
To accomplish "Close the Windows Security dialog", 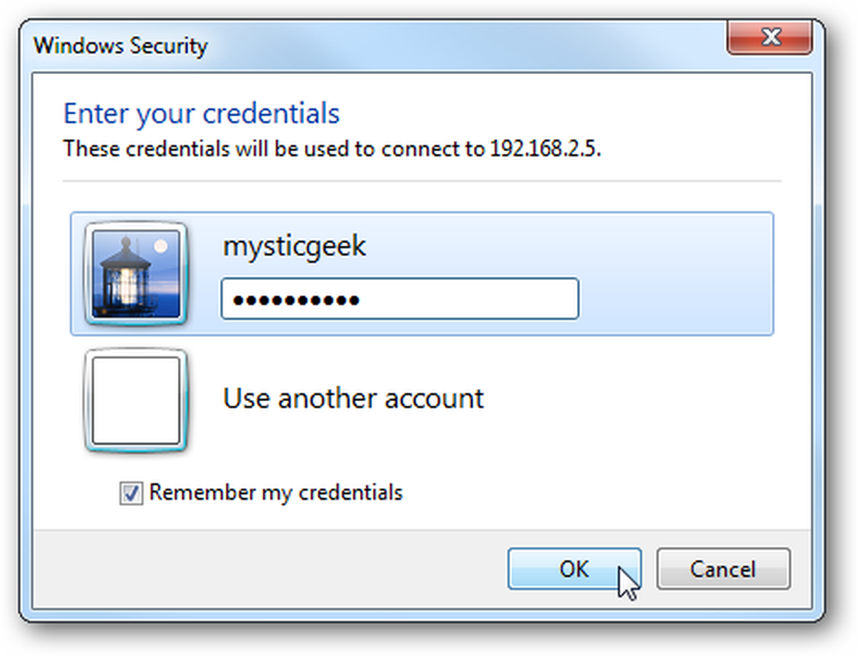I will pos(769,37).
